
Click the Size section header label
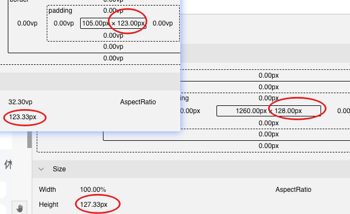59,169
